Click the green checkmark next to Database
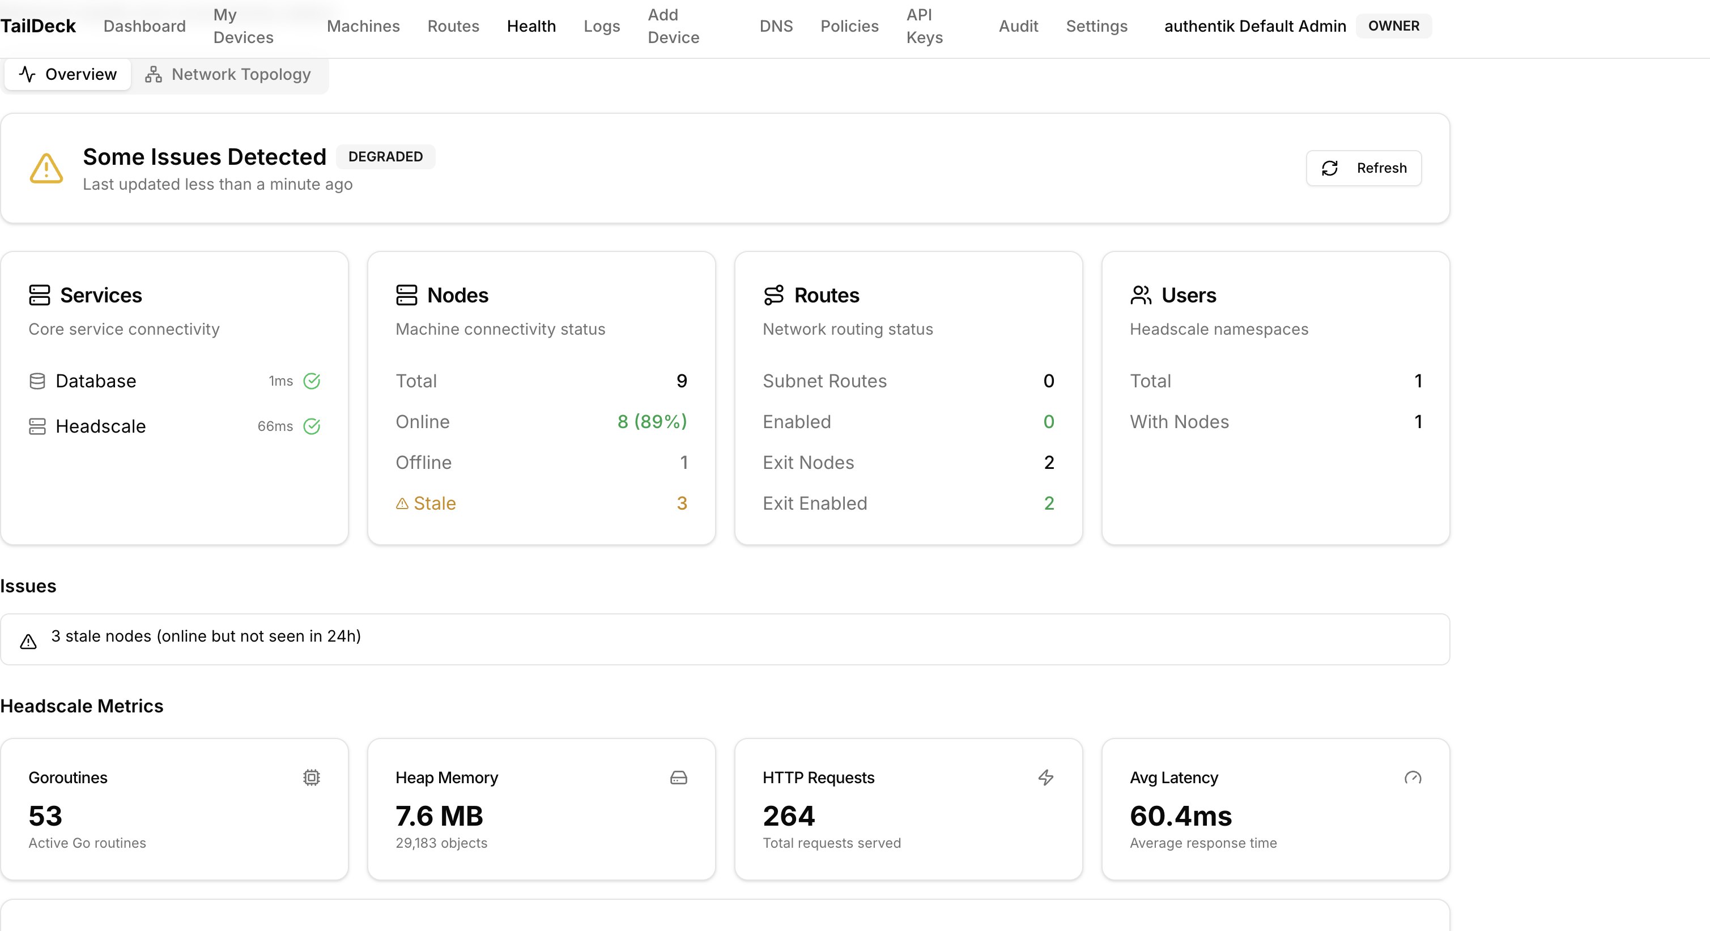 313,381
